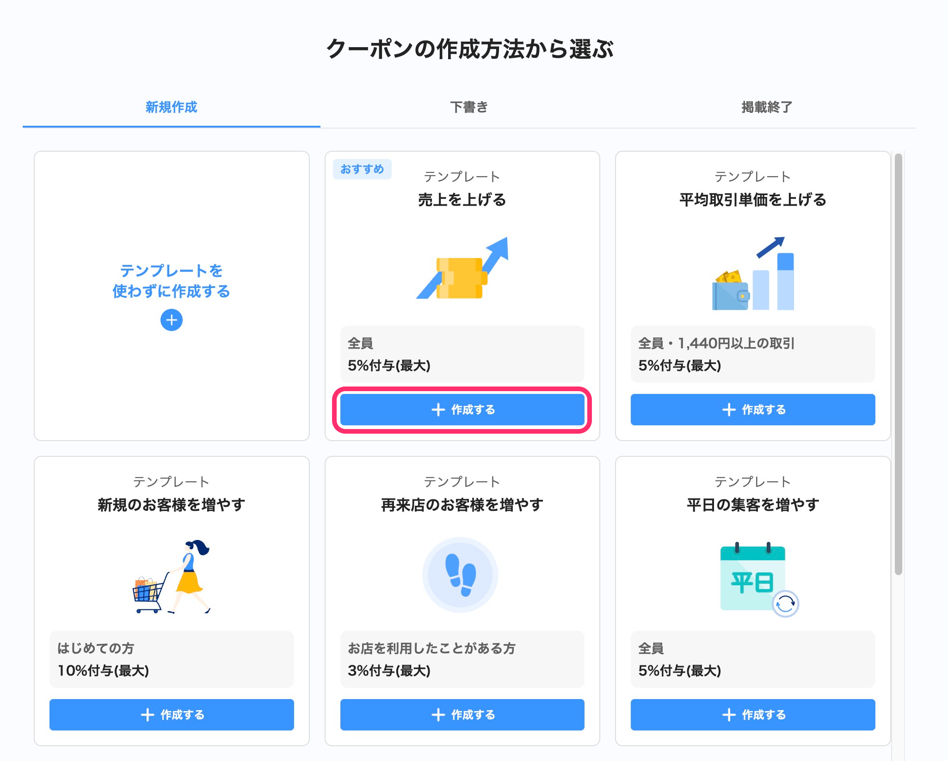Click the 全員・1,440円以上の取引 info box
This screenshot has width=948, height=761.
pos(752,354)
